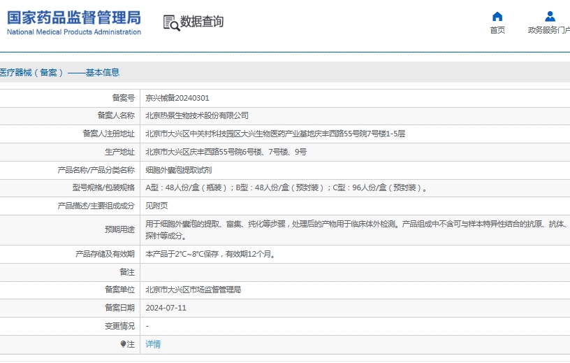Select the record number 京兴械备20240301
Image resolution: width=570 pixels, height=363 pixels.
[177, 98]
